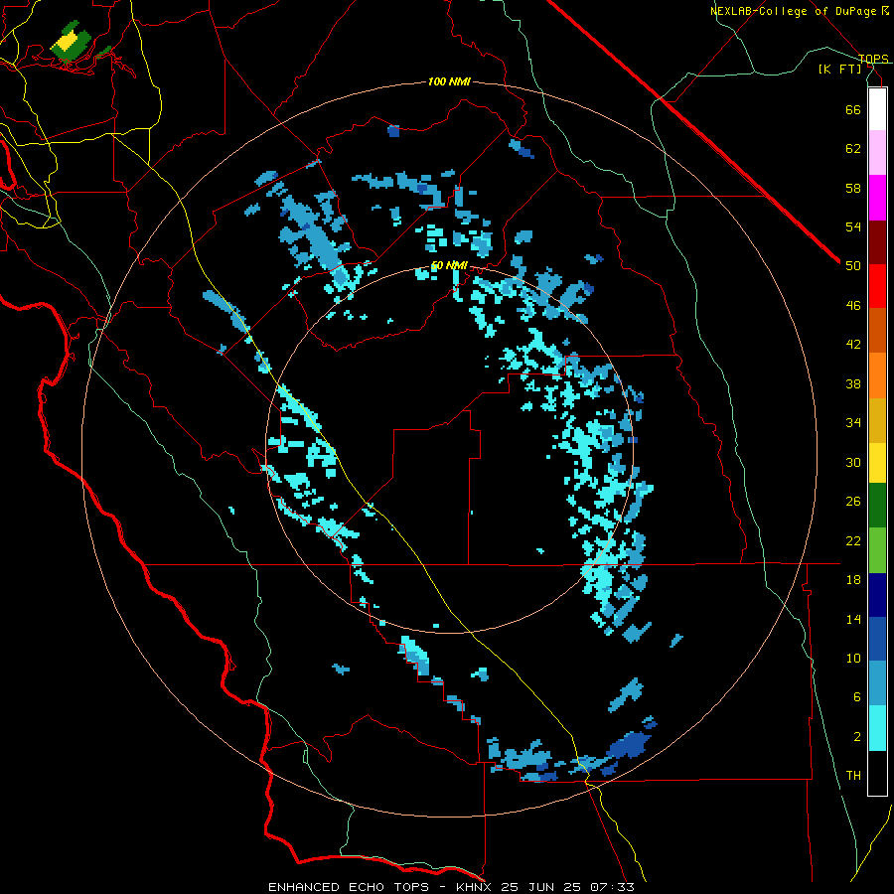
Task: Click the "TH" threshold label
Action: point(853,776)
